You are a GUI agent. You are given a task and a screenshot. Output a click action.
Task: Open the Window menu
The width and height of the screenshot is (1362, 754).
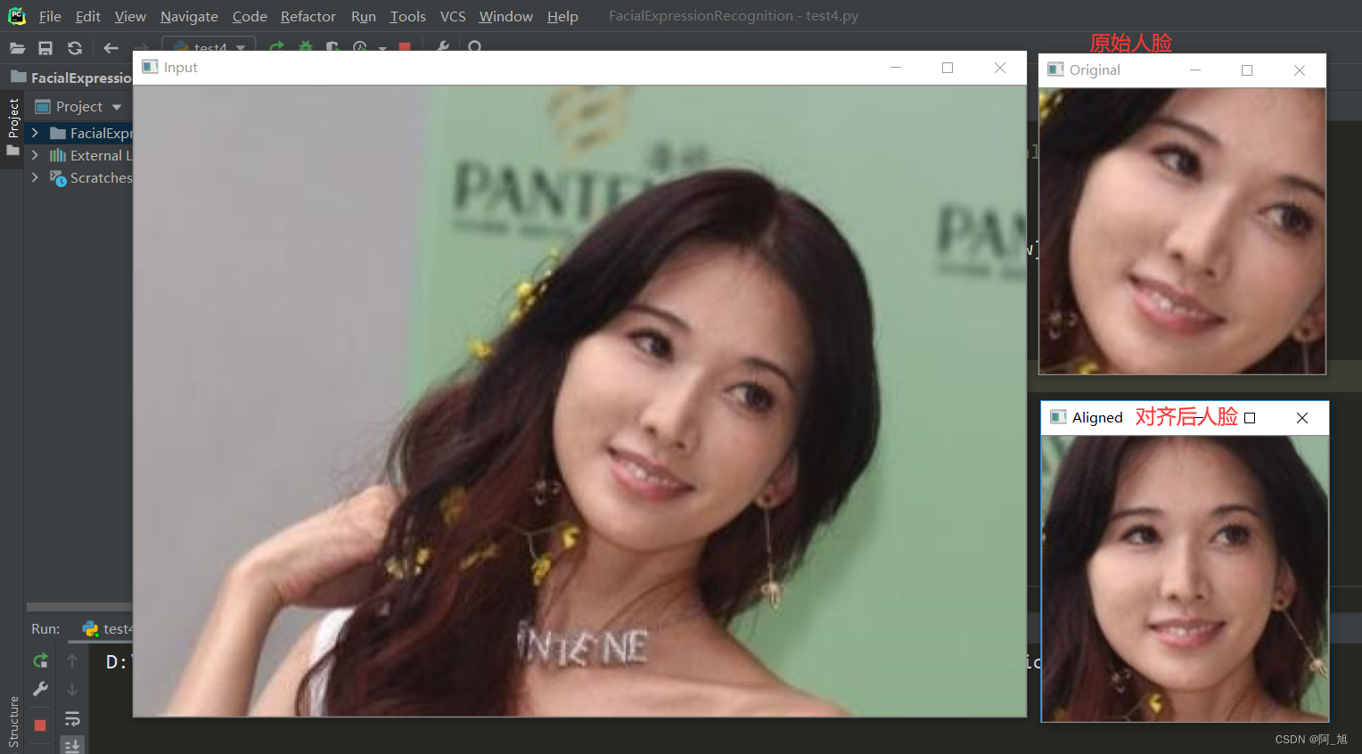505,16
